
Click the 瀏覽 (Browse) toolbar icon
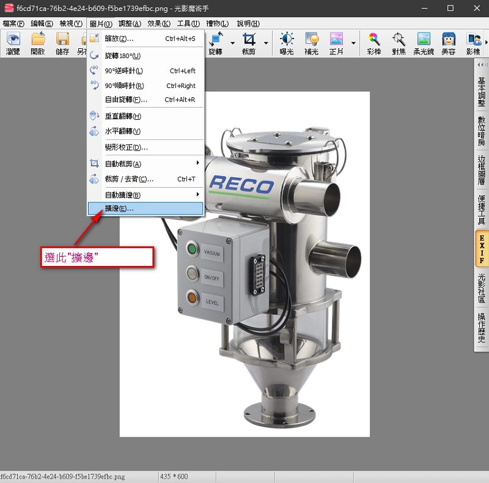13,43
